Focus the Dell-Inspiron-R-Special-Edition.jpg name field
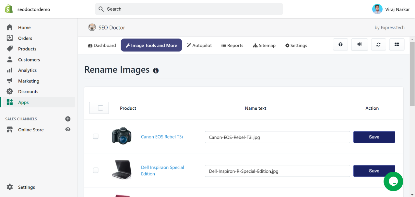This screenshot has height=197, width=415. tap(278, 171)
